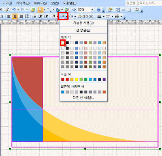Toggle left text alignment
Screen dimensions: 162x156
tap(9, 17)
